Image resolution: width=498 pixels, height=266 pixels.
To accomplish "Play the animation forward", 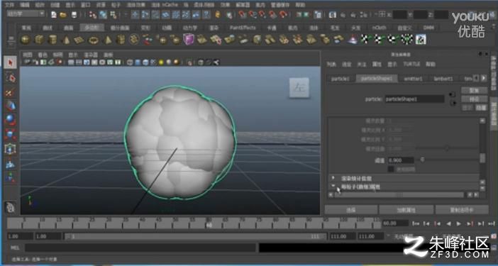I will tap(458, 223).
